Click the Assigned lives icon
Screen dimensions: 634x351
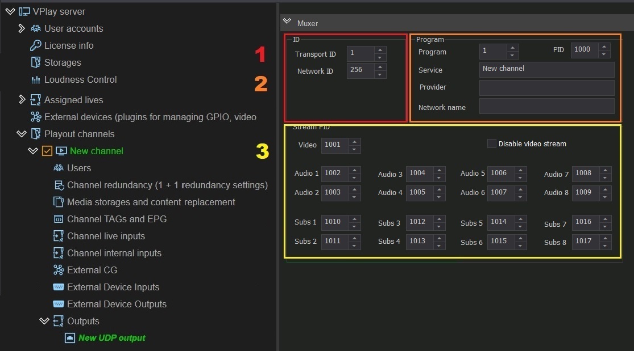(x=36, y=100)
